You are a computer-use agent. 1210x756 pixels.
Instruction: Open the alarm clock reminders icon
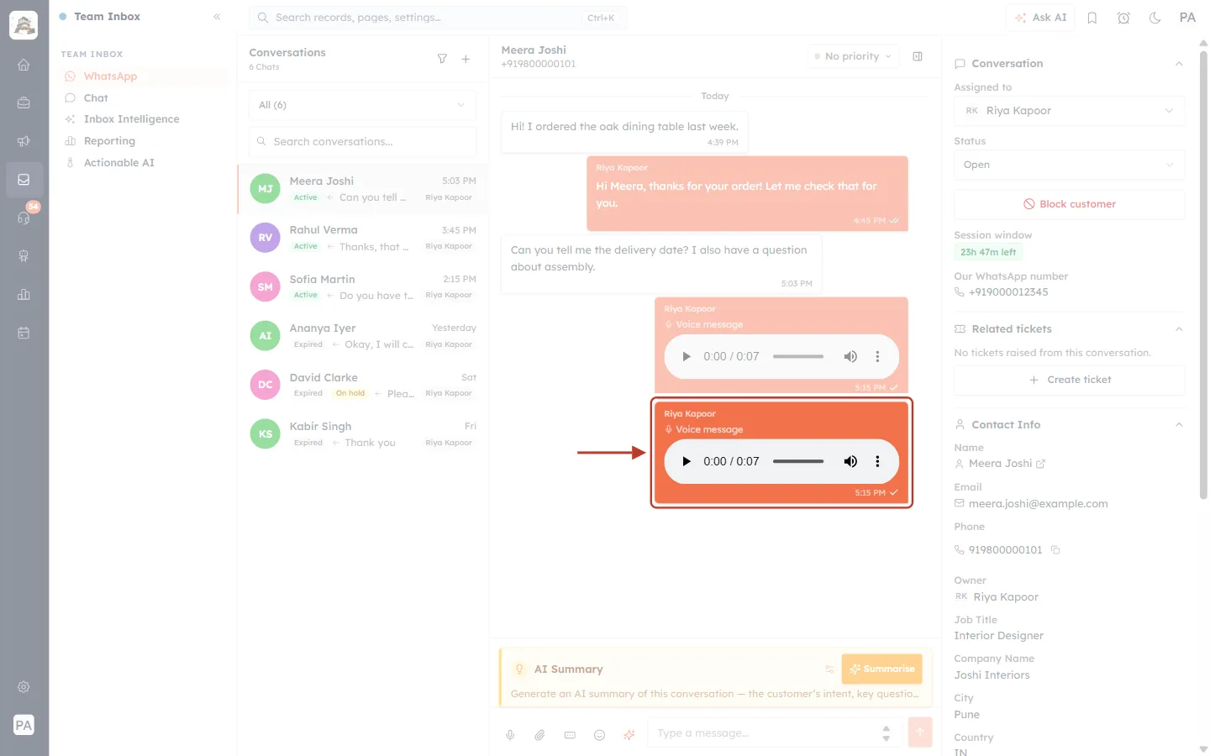tap(1123, 18)
